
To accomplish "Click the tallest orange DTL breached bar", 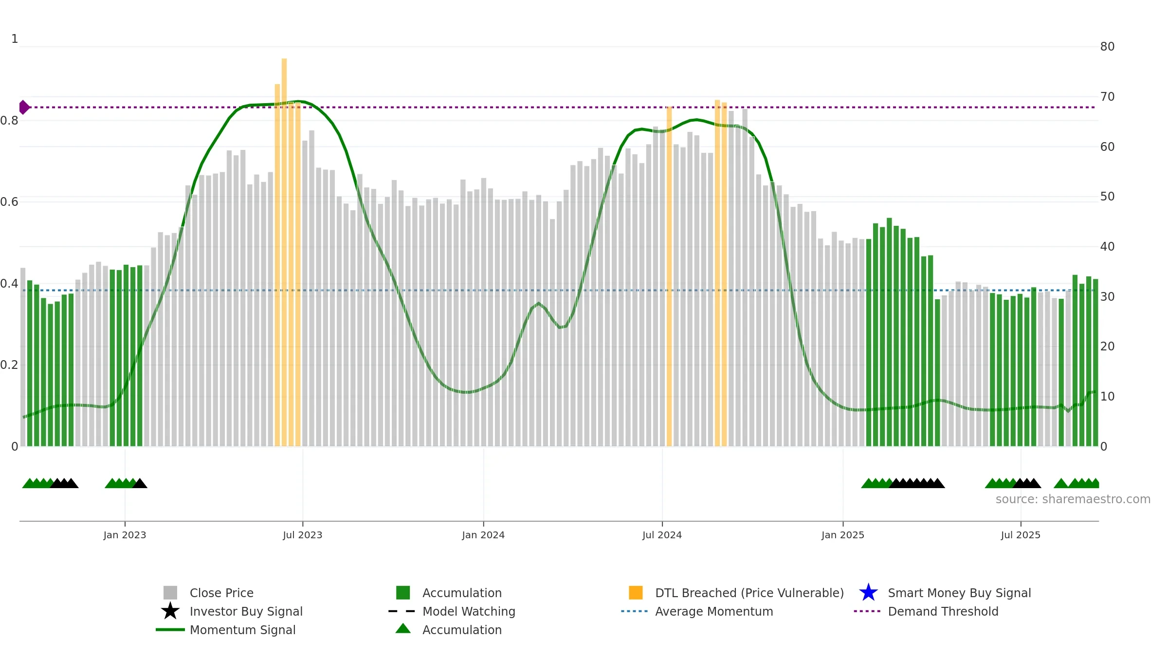I will click(284, 252).
